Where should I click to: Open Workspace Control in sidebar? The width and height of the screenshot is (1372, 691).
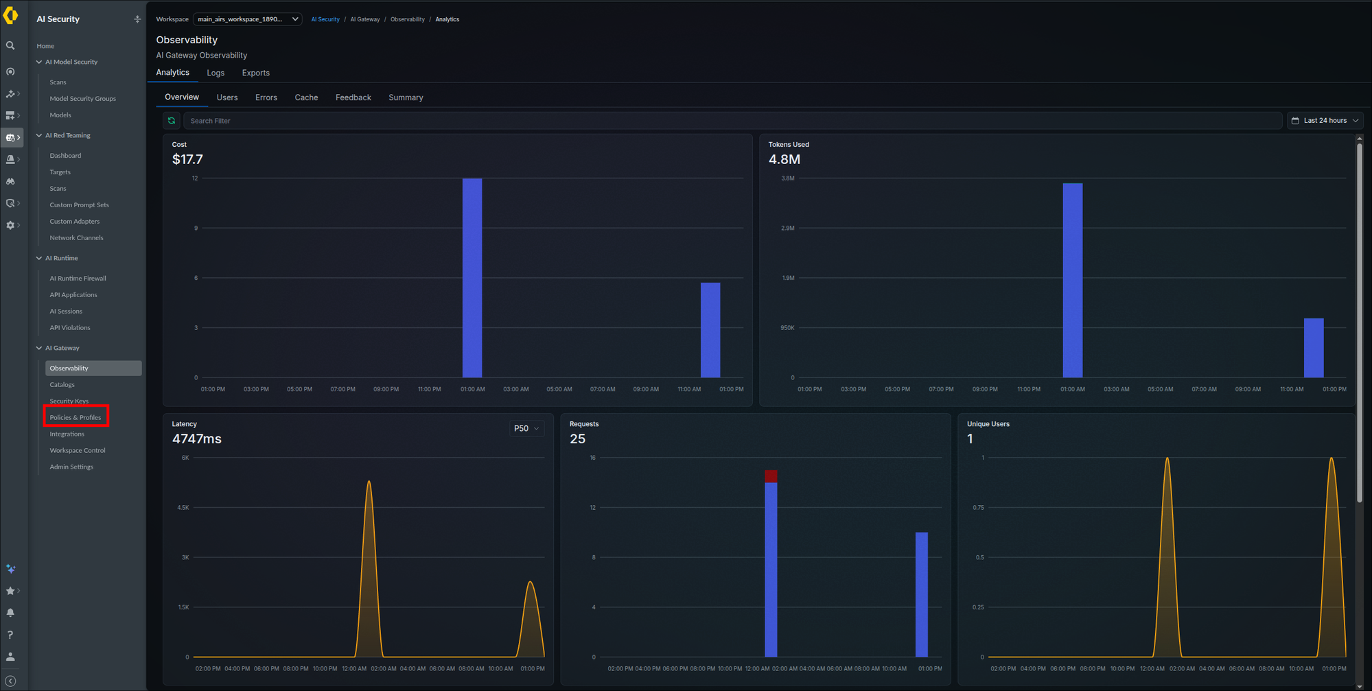(78, 451)
